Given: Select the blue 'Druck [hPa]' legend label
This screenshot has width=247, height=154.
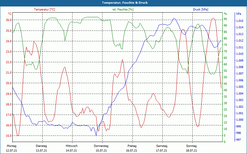Looking at the screenshot, I should [200, 10].
